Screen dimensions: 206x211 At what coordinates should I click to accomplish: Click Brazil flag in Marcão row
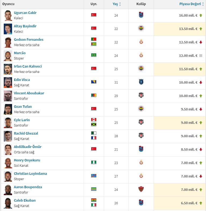94,55
